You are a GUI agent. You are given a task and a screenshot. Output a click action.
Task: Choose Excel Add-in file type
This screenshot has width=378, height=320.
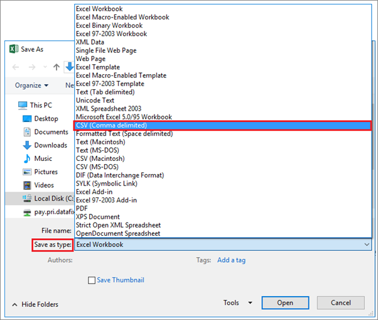point(223,192)
